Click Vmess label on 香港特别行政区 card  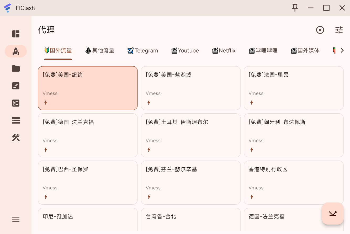[256, 188]
